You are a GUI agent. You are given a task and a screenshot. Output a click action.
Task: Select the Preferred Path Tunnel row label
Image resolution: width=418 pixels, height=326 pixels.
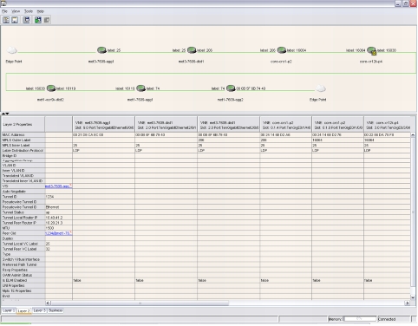coord(23,264)
